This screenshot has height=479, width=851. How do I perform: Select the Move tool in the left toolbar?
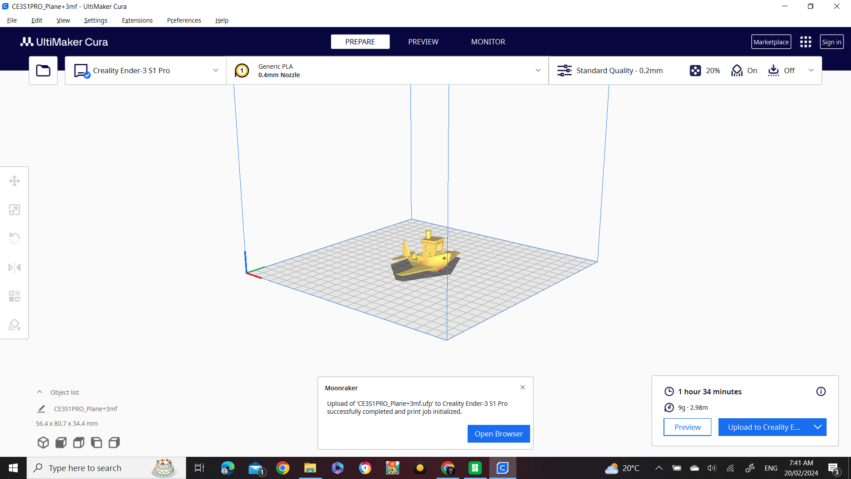coord(15,181)
